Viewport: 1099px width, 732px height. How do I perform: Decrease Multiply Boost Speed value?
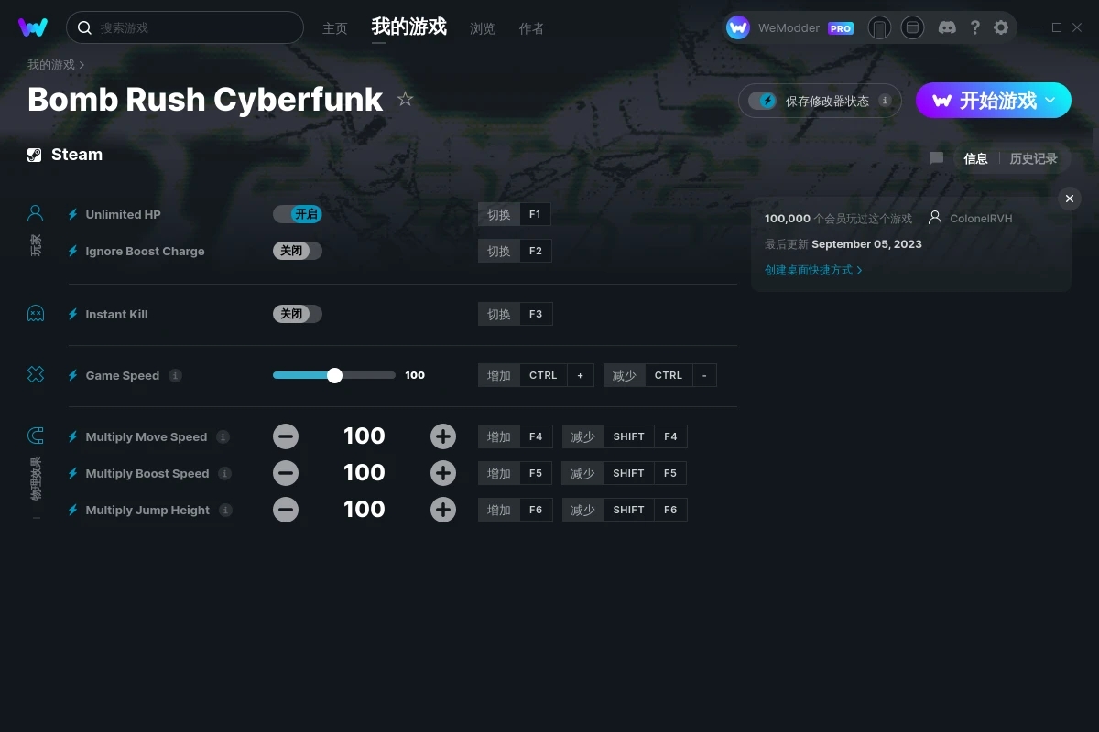point(286,473)
